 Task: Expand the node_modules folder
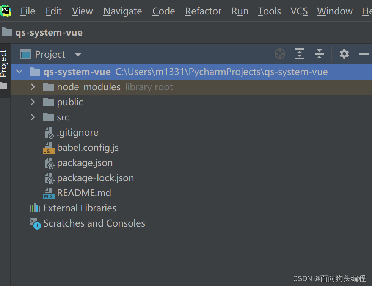point(33,87)
